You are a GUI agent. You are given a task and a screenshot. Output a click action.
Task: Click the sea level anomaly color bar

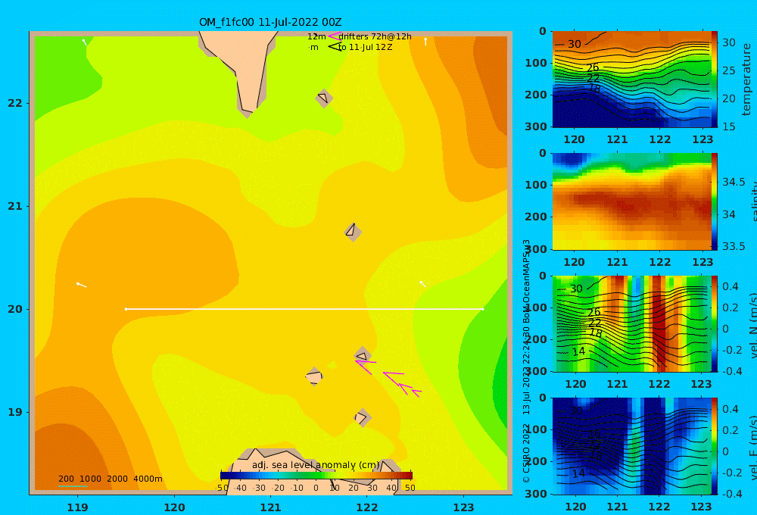[x=316, y=475]
